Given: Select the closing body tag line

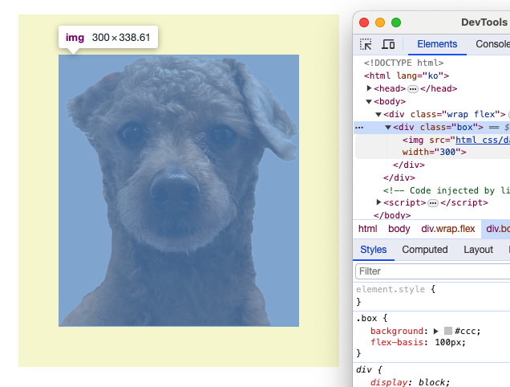Looking at the screenshot, I should pyautogui.click(x=392, y=215).
